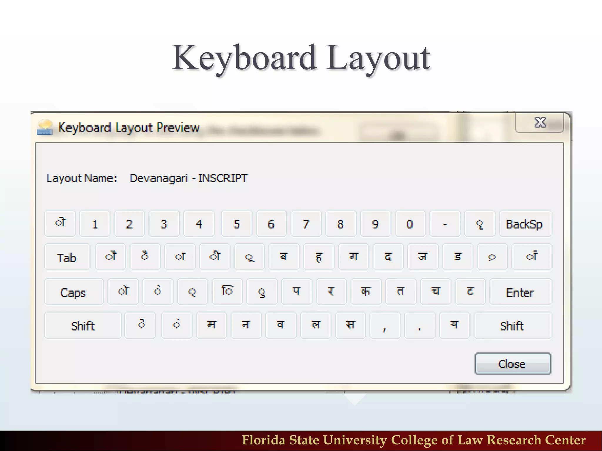Click the ग key

[353, 257]
